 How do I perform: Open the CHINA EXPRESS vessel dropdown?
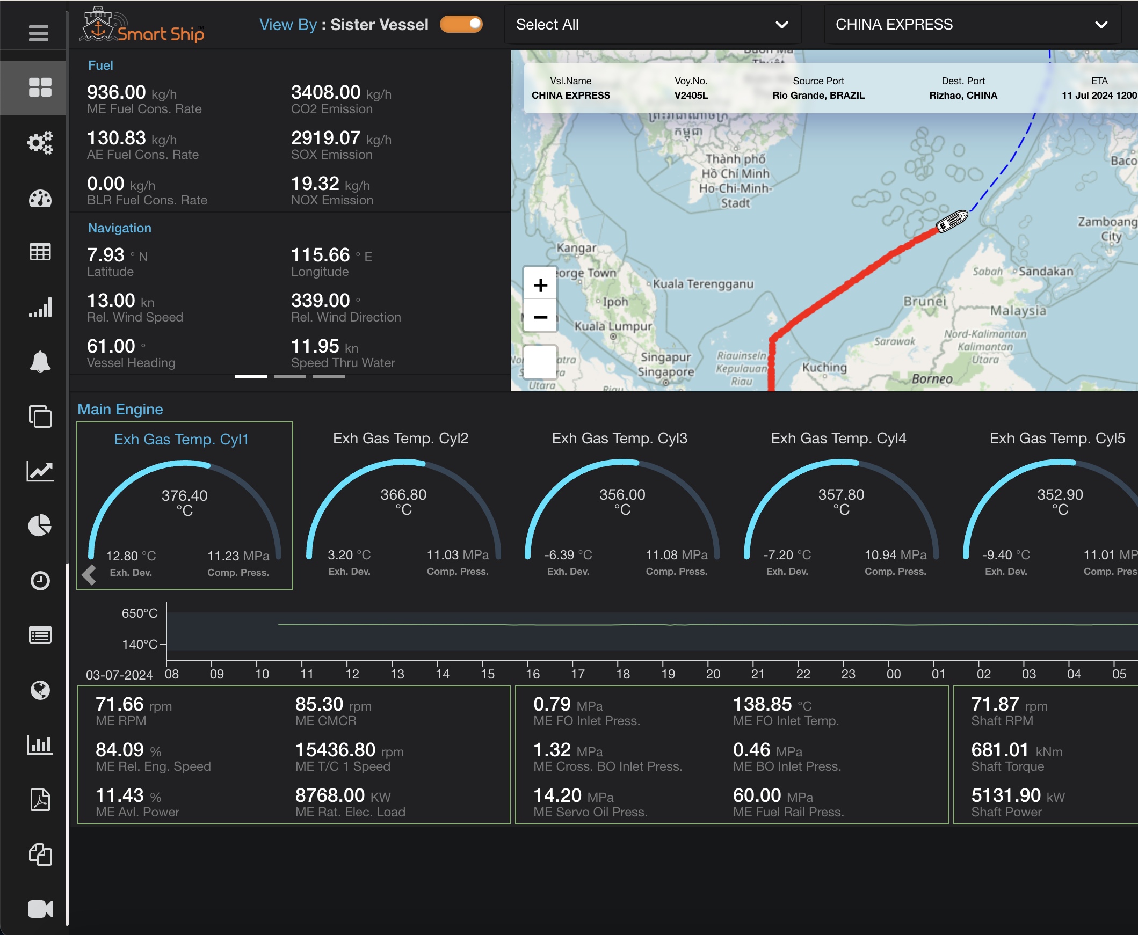pos(972,25)
